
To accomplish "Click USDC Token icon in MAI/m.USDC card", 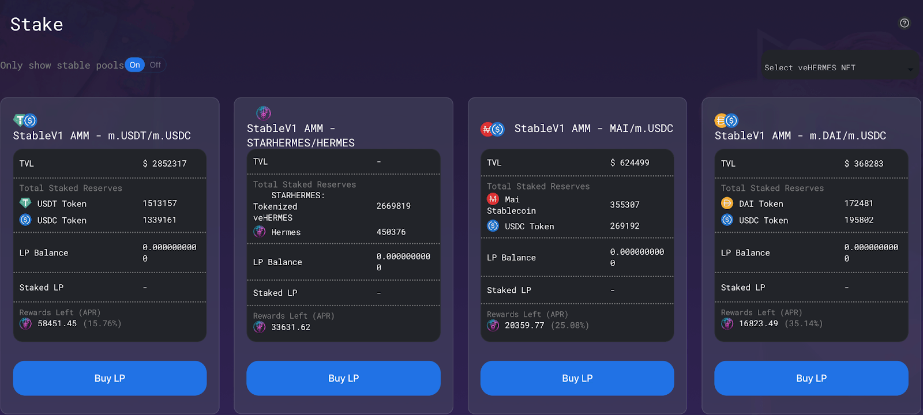I will coord(493,225).
